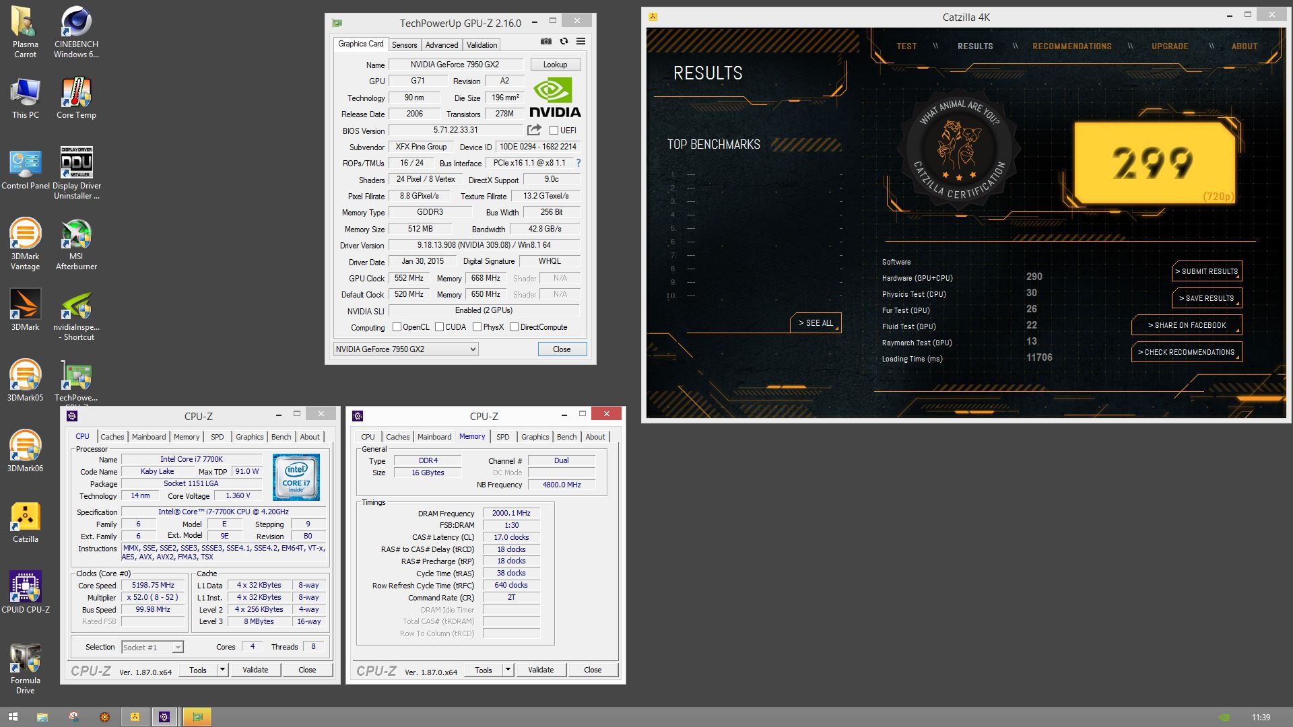Screen dimensions: 1293x727
Task: Launch Catzilla desktop shortcut
Action: pos(25,522)
